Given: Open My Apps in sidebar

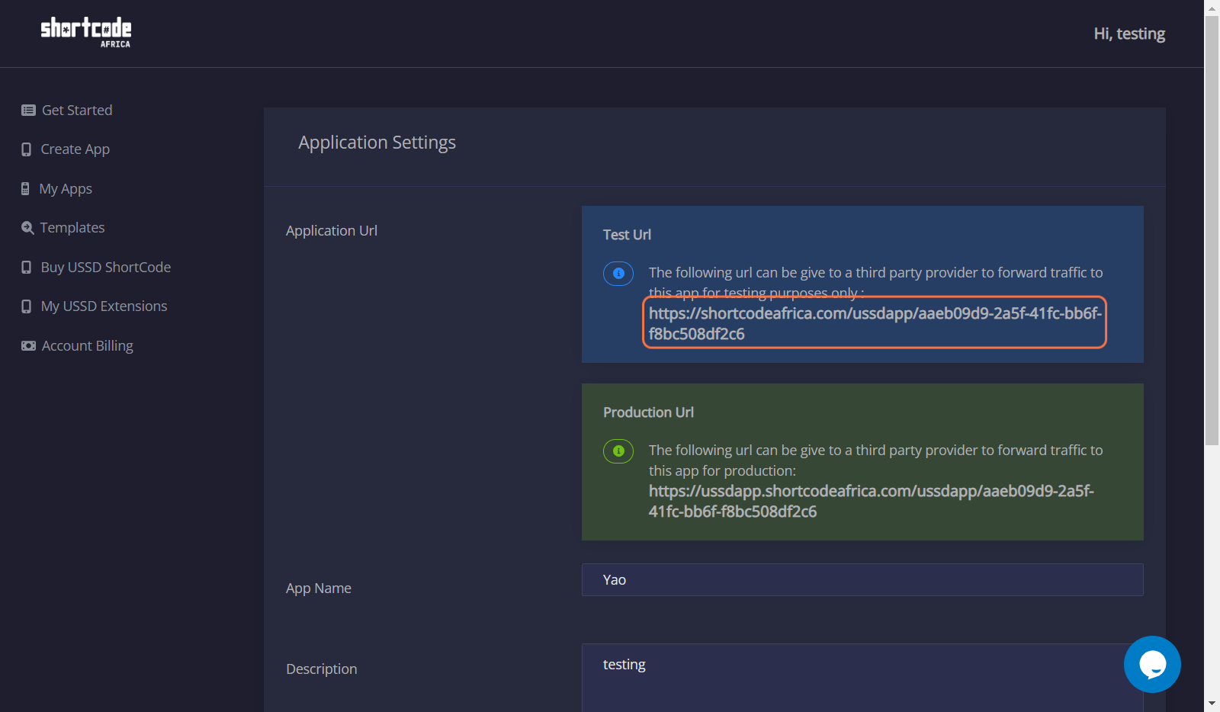Looking at the screenshot, I should [66, 189].
